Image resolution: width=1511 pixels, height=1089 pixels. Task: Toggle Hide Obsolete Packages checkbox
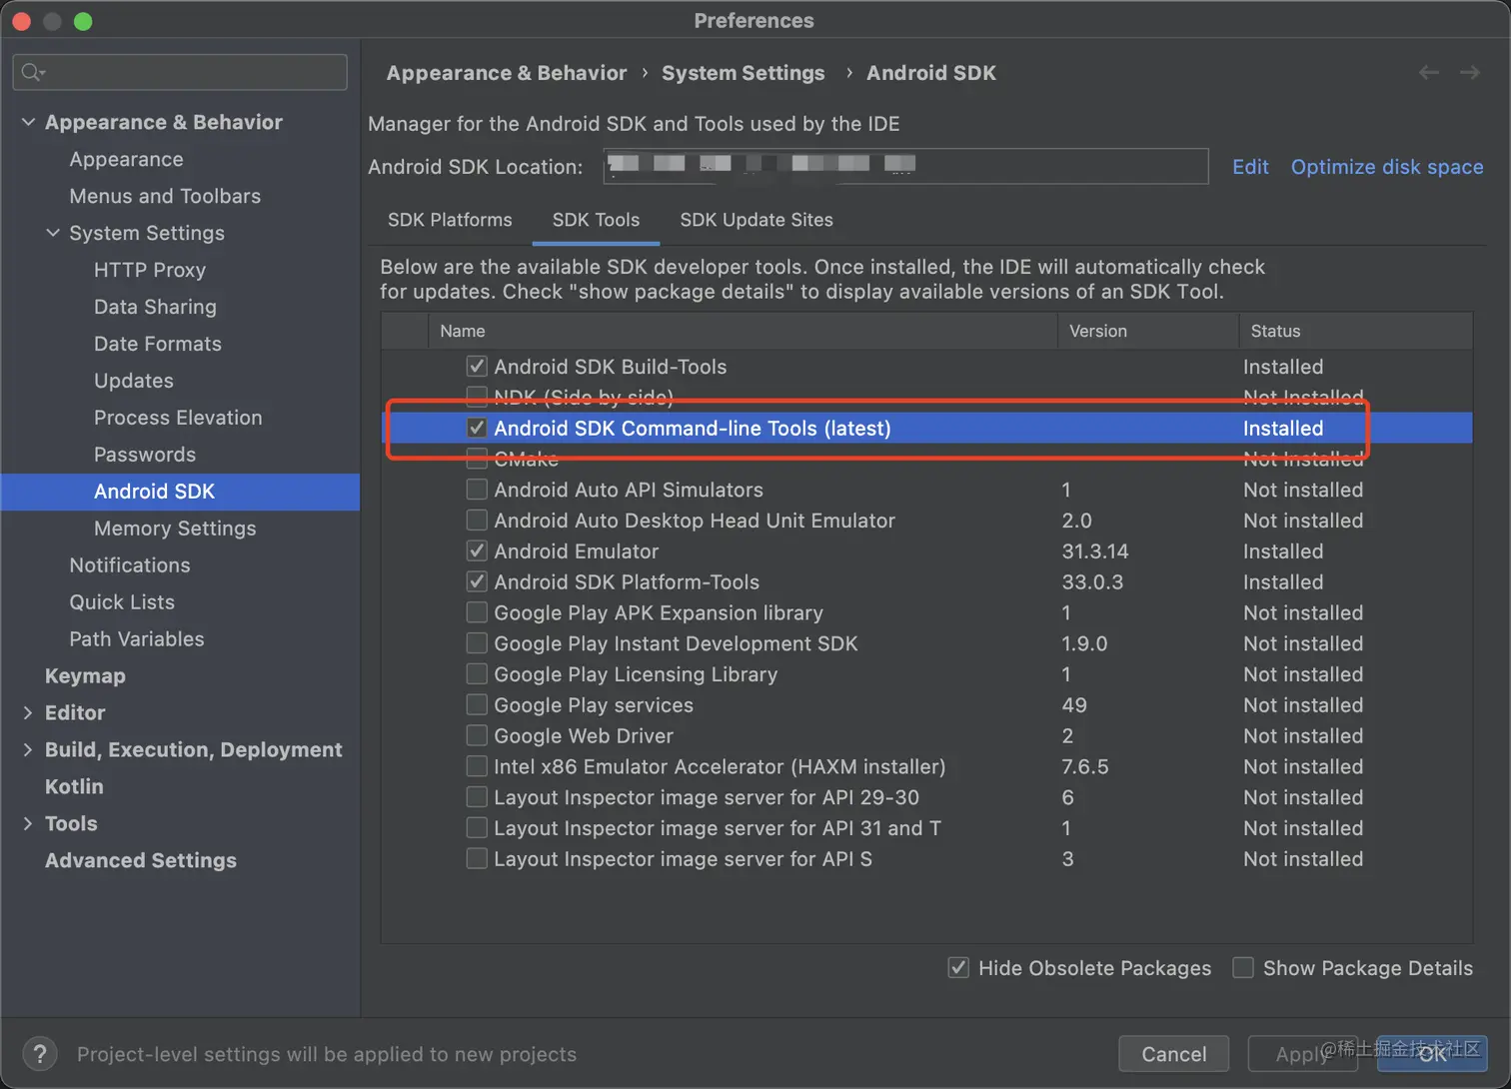click(x=958, y=968)
